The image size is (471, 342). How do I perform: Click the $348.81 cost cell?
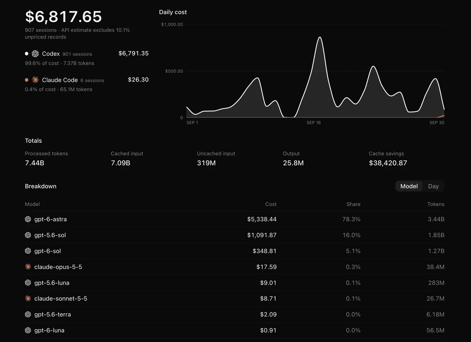[265, 251]
